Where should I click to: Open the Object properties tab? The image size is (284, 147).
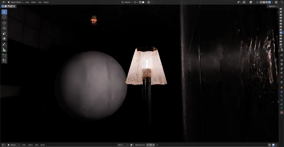(282, 88)
